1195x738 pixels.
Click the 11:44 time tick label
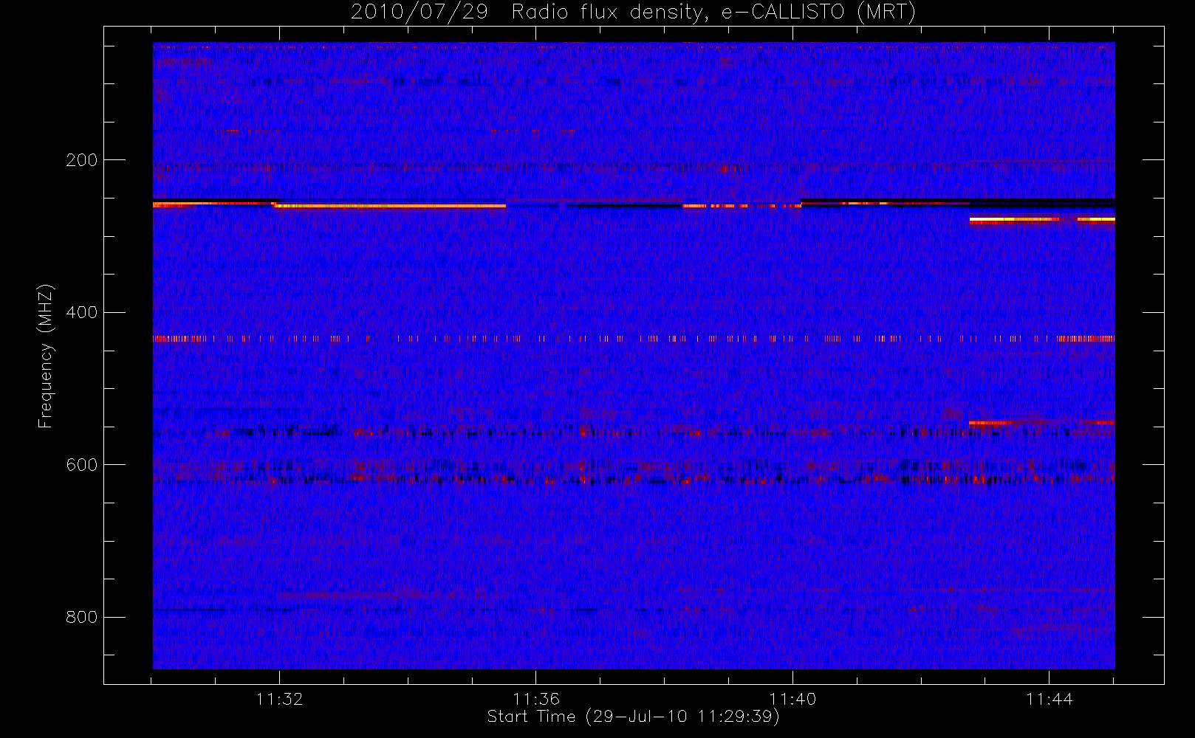pos(1050,699)
